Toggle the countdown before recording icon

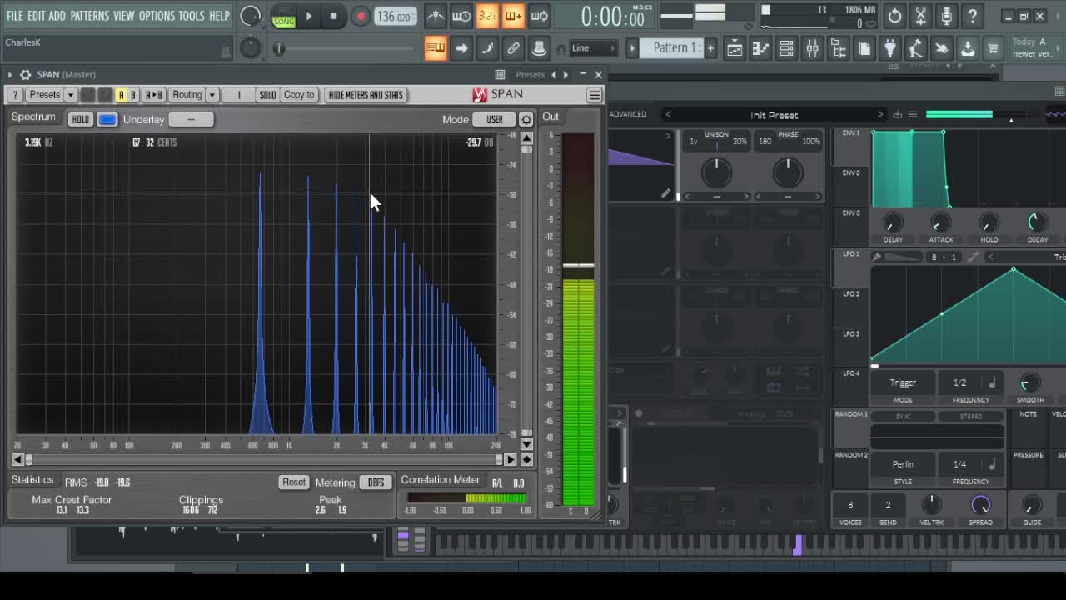[487, 16]
